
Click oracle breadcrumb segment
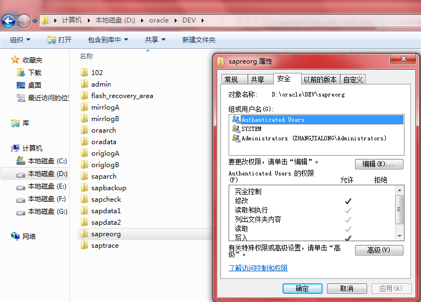tap(159, 20)
